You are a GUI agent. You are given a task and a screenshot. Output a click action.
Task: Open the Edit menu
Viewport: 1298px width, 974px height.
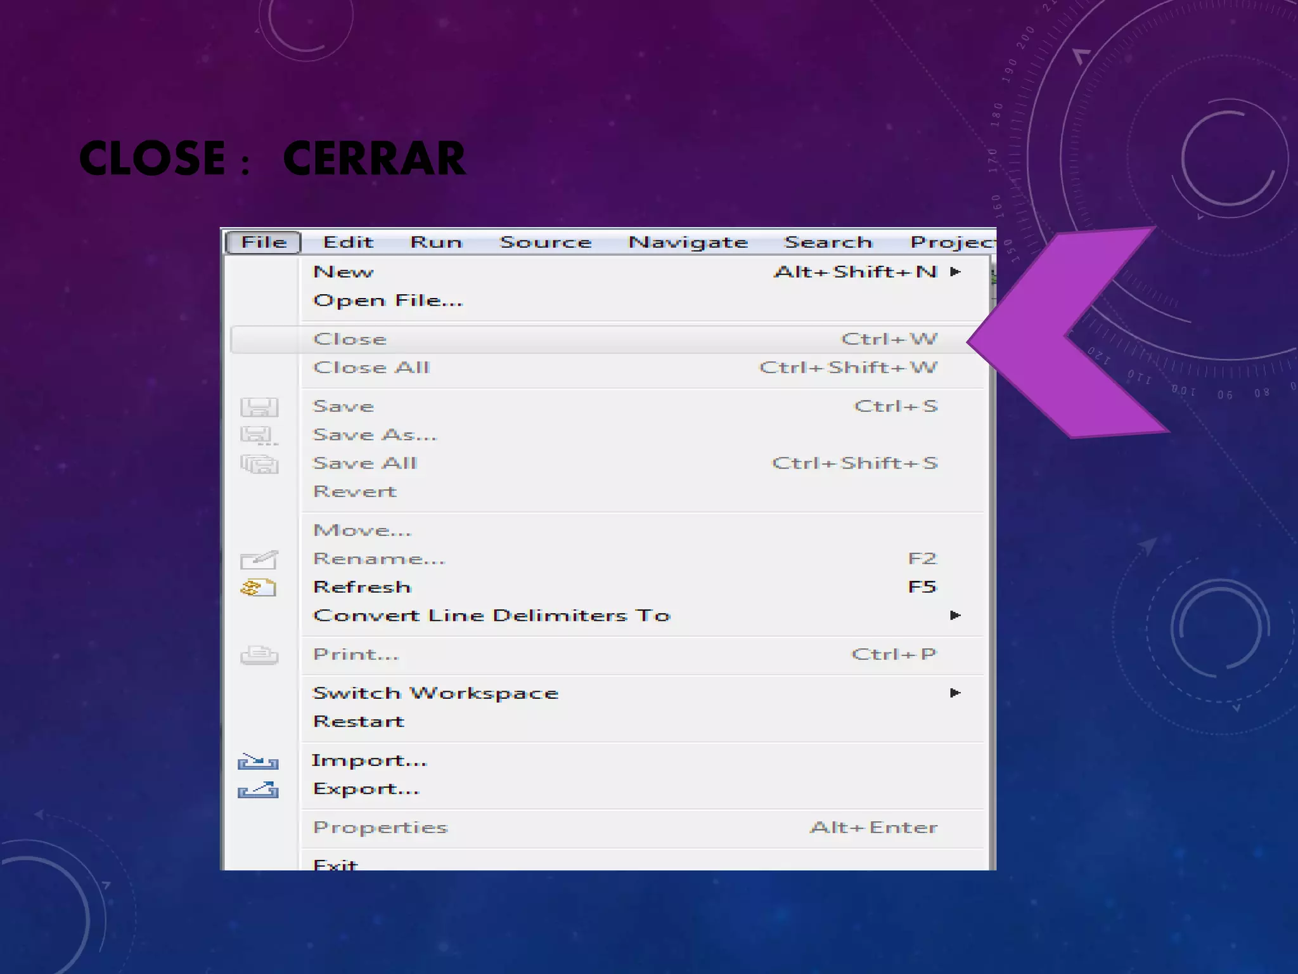[348, 242]
